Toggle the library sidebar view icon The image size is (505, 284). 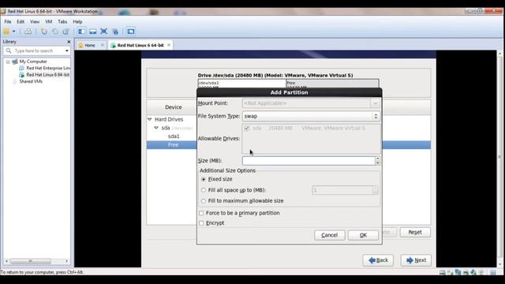pyautogui.click(x=82, y=32)
